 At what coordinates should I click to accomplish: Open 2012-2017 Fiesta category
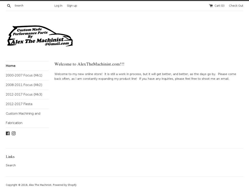19,104
